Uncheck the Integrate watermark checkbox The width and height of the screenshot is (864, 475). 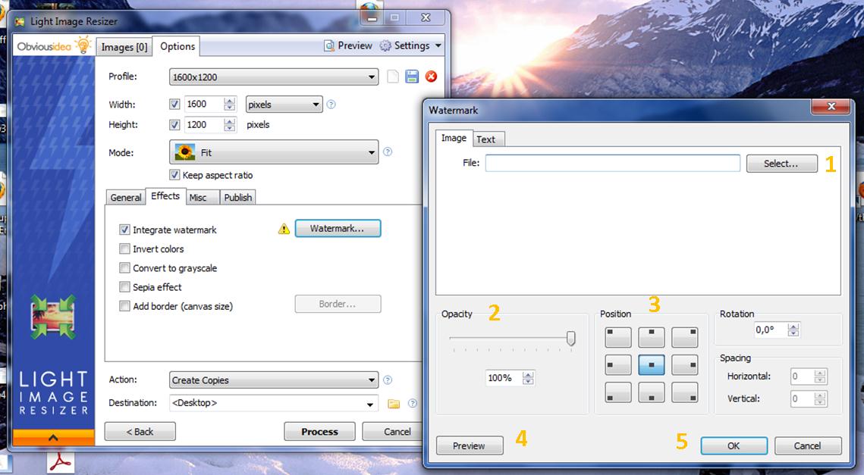click(125, 230)
